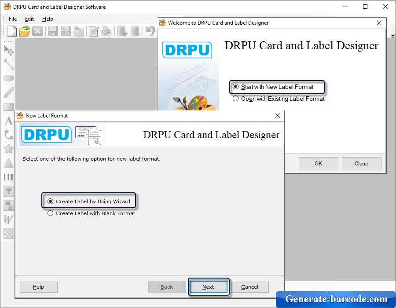Select the Triangle shape tool
The height and width of the screenshot is (308, 396).
(9, 163)
